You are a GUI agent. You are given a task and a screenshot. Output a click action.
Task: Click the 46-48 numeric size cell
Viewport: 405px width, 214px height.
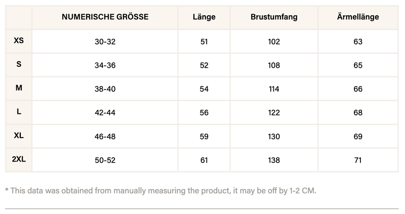105,137
